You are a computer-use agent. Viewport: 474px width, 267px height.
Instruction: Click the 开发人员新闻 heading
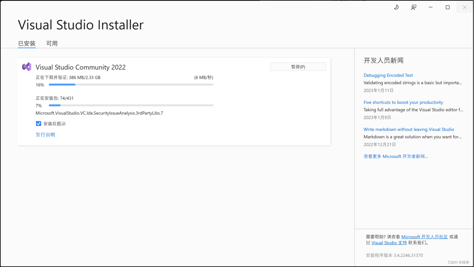[384, 60]
